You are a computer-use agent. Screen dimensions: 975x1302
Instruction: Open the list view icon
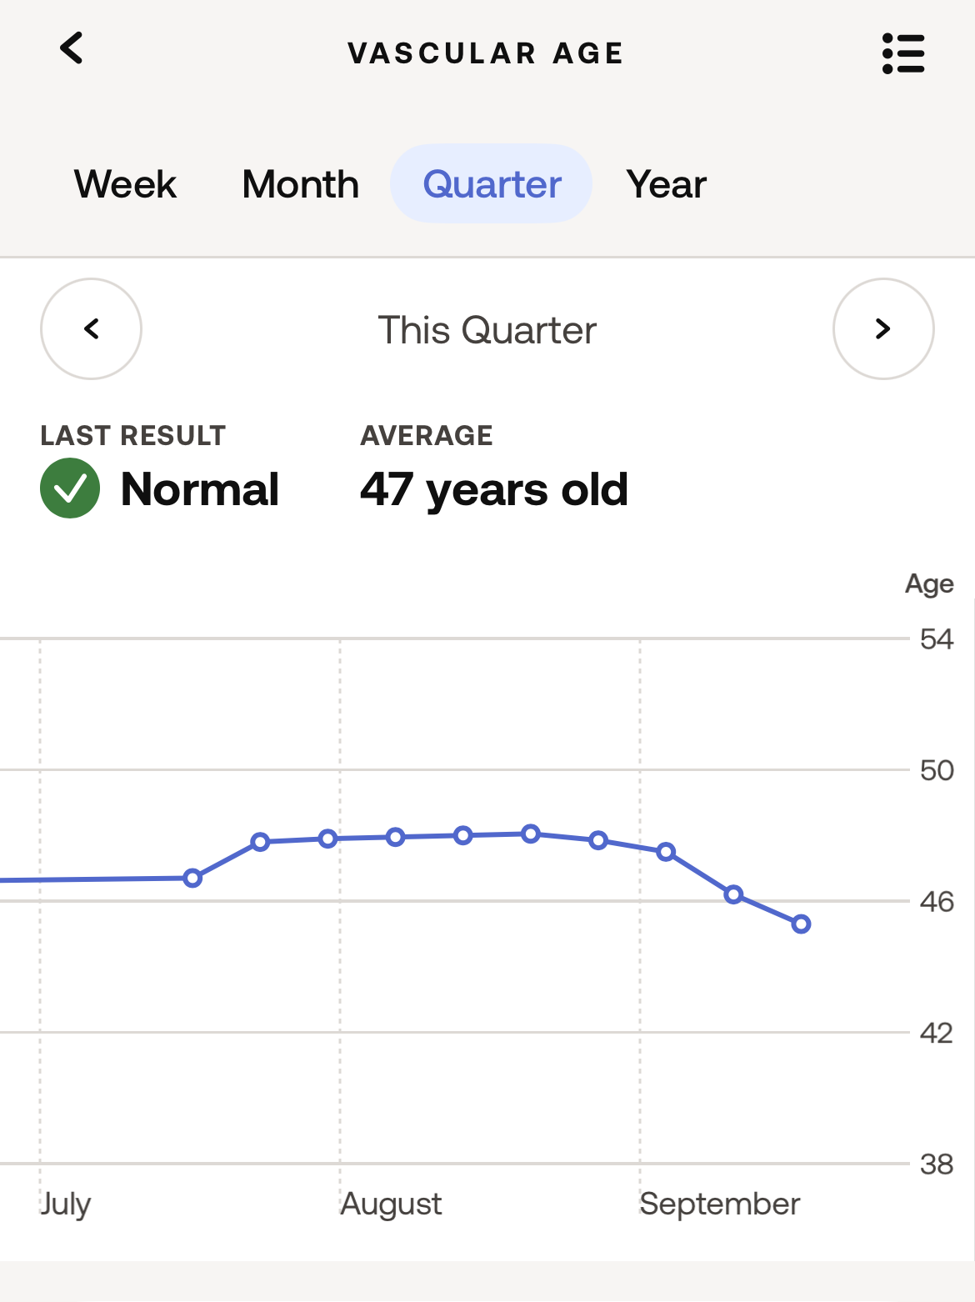903,53
